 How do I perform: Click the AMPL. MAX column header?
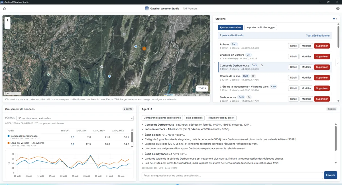[118, 131]
